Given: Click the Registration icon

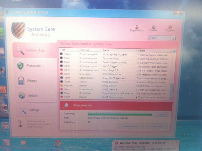Looking at the screenshot, I should tap(136, 27).
